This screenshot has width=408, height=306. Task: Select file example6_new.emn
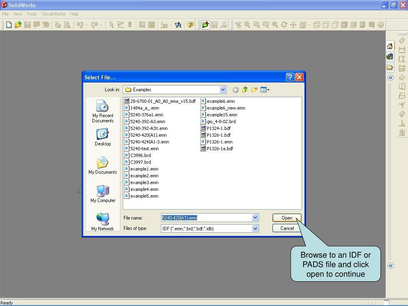(223, 108)
